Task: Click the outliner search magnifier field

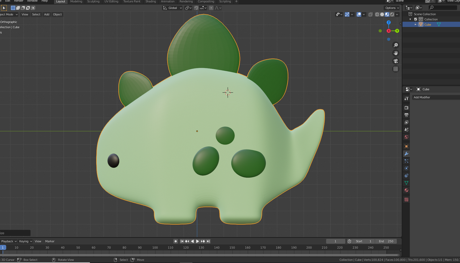Action: pyautogui.click(x=443, y=8)
